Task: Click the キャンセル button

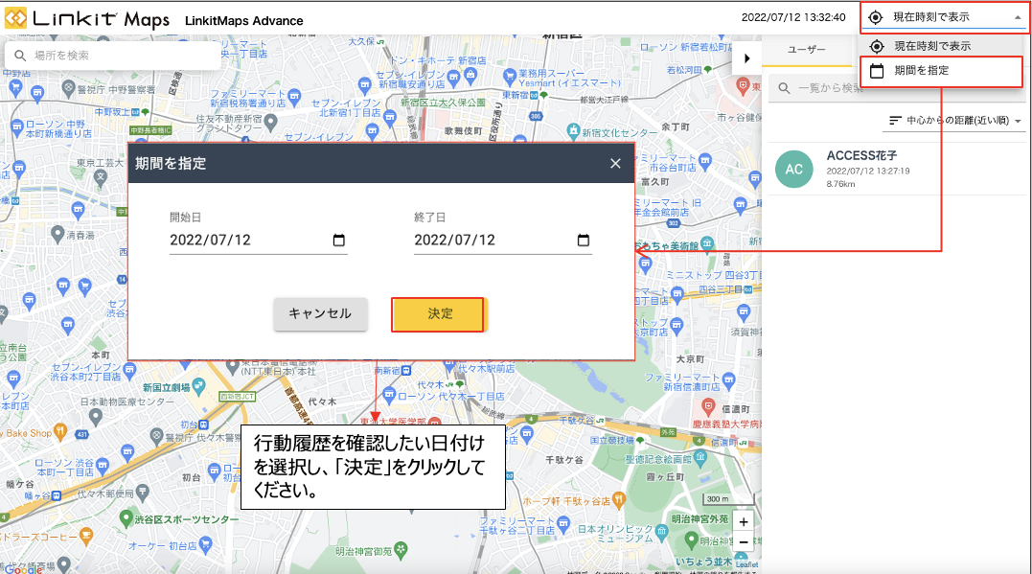Action: pyautogui.click(x=321, y=314)
